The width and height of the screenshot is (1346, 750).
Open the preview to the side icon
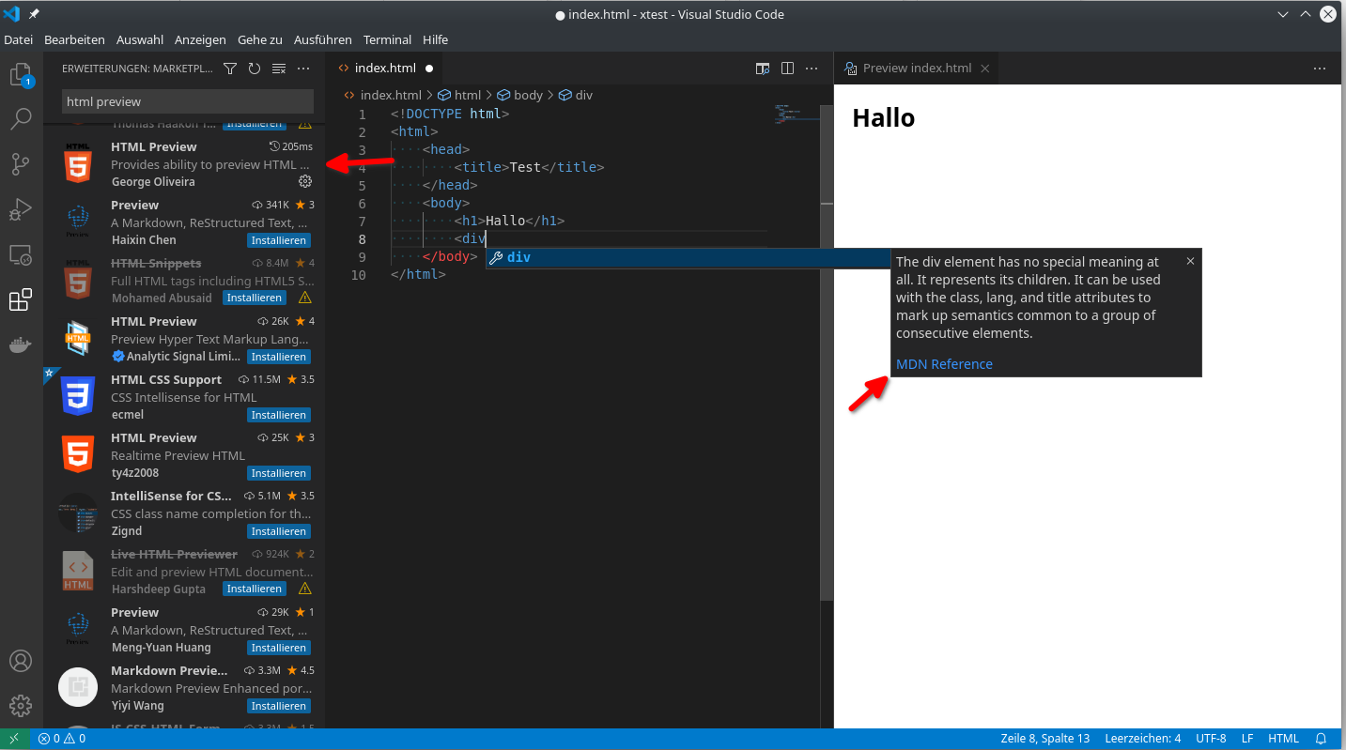pos(763,69)
